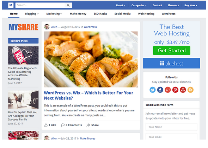Open the Web Hosting menu item
208x148 pixels.
click(146, 14)
